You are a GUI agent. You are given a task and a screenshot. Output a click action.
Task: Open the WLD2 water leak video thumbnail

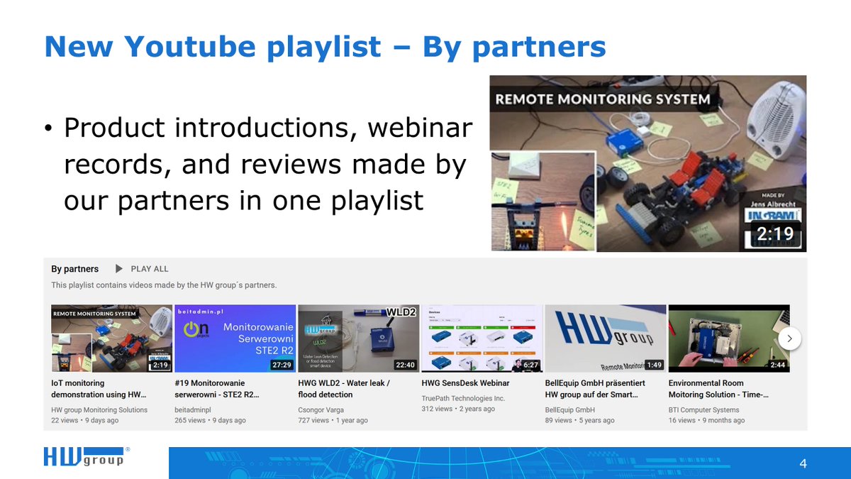pyautogui.click(x=358, y=338)
